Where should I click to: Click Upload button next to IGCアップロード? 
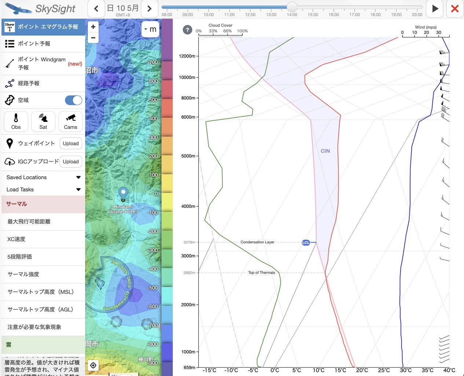tap(70, 162)
